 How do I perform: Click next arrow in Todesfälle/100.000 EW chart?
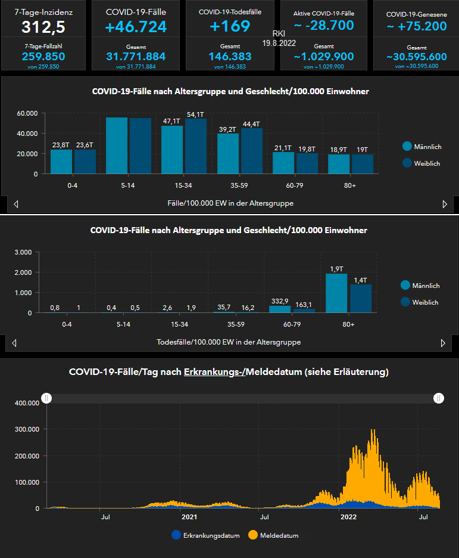[443, 343]
